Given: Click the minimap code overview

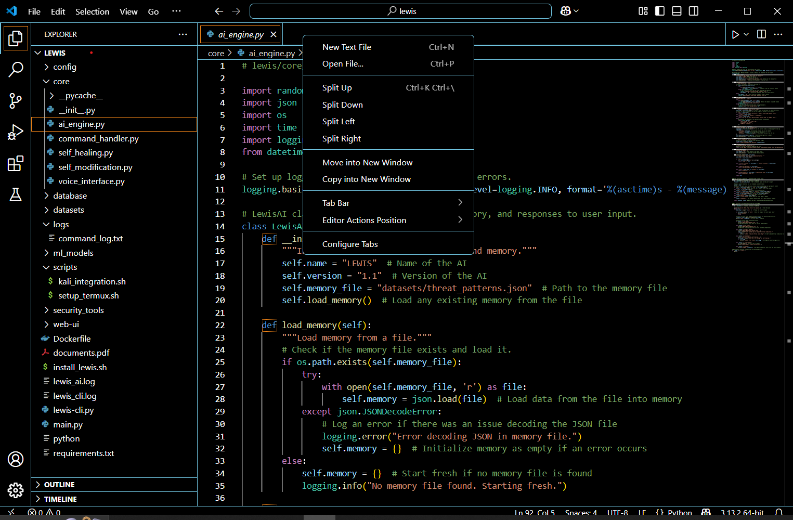Looking at the screenshot, I should pos(757,156).
